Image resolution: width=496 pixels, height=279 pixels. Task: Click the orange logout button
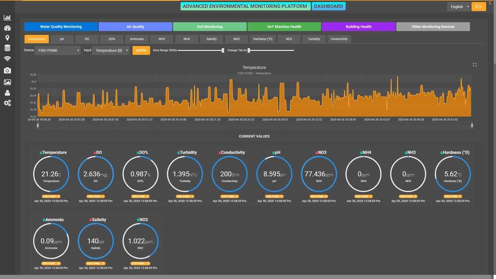[479, 7]
